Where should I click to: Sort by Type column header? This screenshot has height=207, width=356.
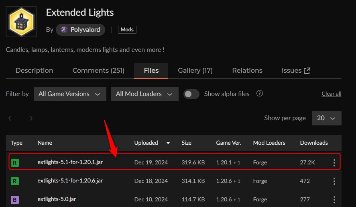tap(16, 143)
